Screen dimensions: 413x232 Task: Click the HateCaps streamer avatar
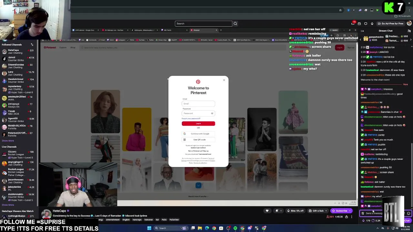(46, 214)
